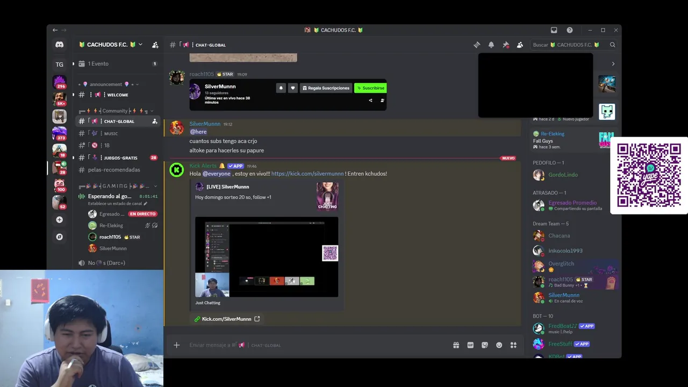Open Discord home direct messages

click(x=59, y=45)
